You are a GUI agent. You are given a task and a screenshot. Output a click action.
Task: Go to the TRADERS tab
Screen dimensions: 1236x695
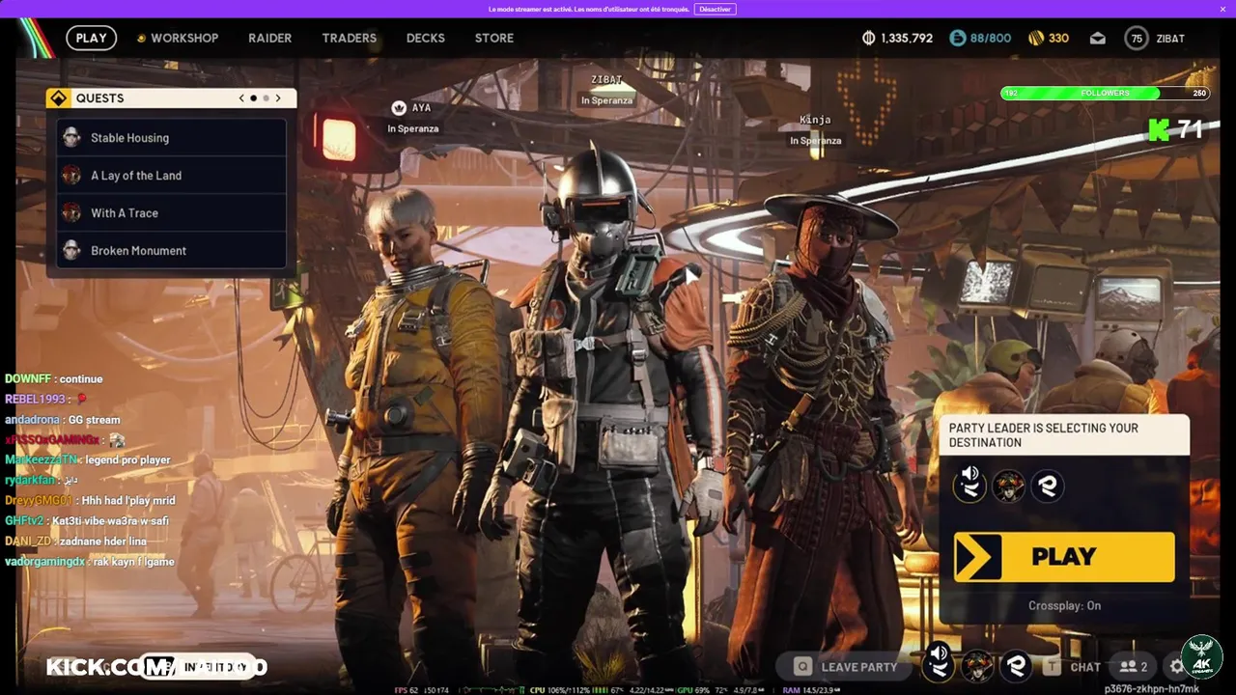(349, 39)
